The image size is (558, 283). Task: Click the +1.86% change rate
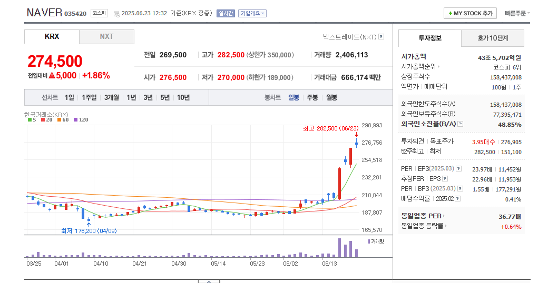click(96, 75)
